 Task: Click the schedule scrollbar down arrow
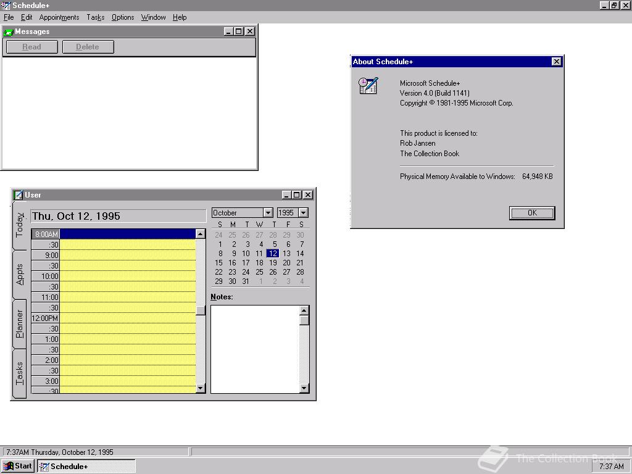click(x=201, y=388)
